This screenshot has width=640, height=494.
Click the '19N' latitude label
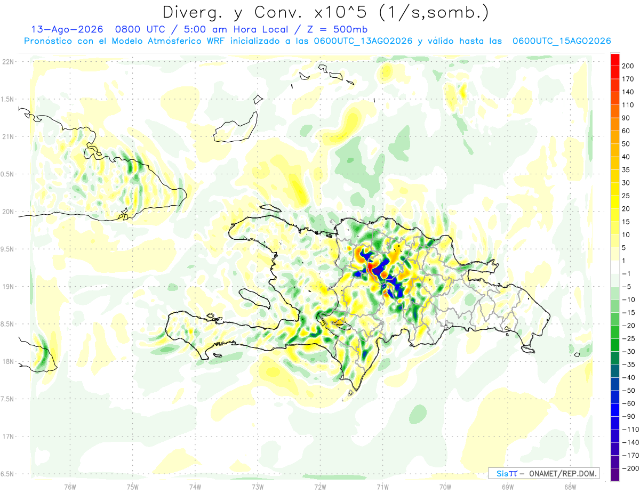click(x=8, y=287)
